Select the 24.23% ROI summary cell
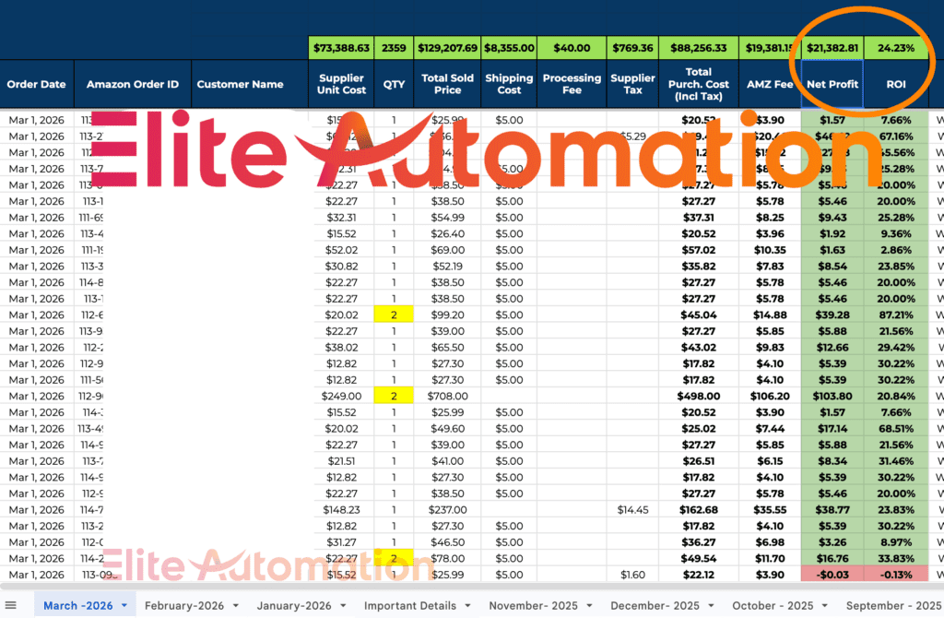The height and width of the screenshot is (618, 944). tap(896, 47)
